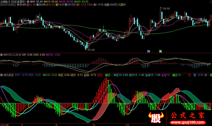The image size is (212, 126).
Task: Click the month 7 marker on time axis
Action: (22, 125)
